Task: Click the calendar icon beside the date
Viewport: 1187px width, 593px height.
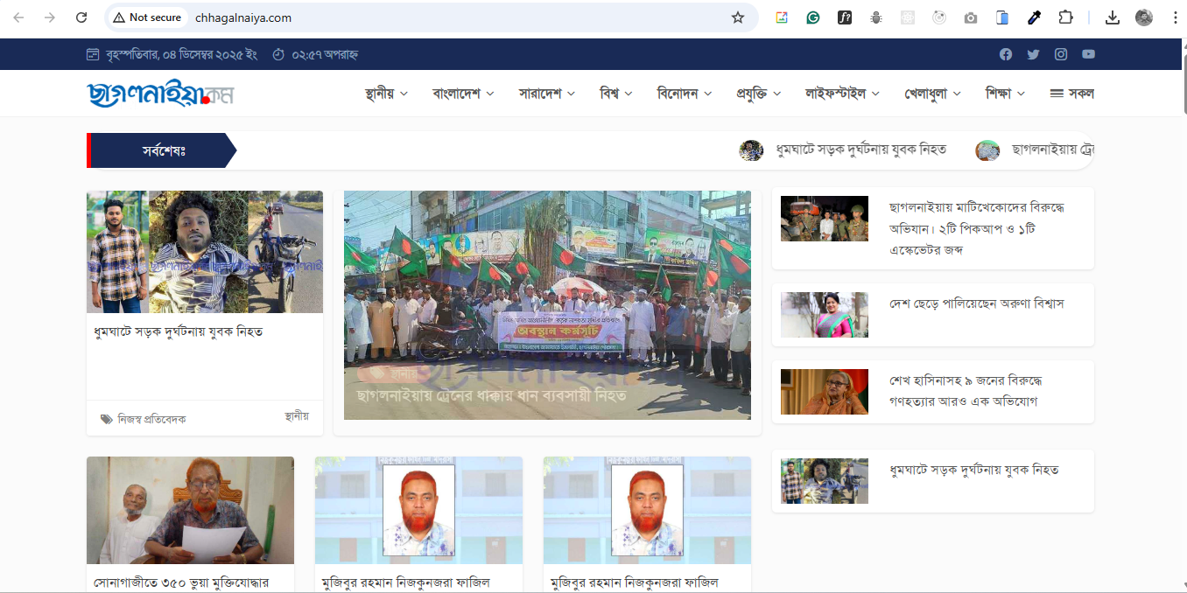Action: pyautogui.click(x=93, y=53)
